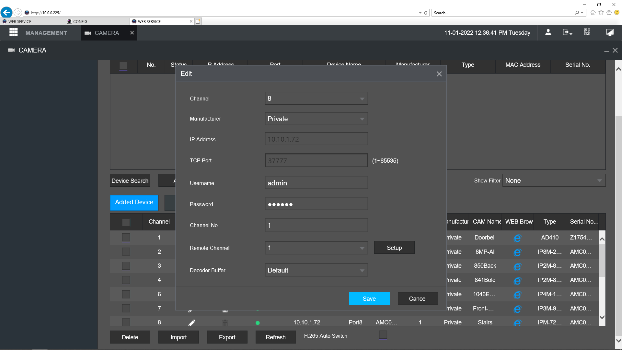Check the box for channel 3 row

(x=126, y=266)
